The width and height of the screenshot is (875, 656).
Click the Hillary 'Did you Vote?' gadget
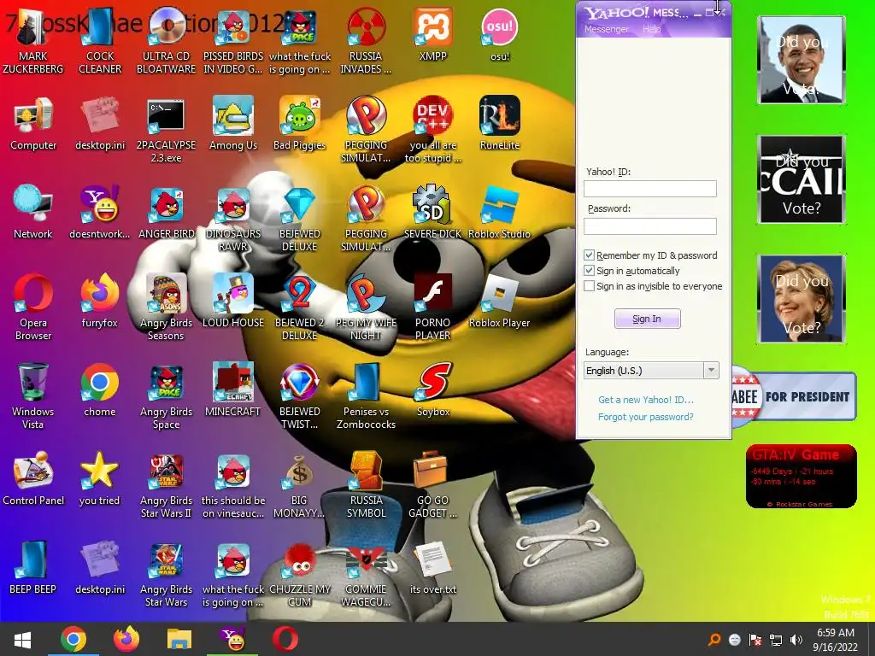coord(802,299)
